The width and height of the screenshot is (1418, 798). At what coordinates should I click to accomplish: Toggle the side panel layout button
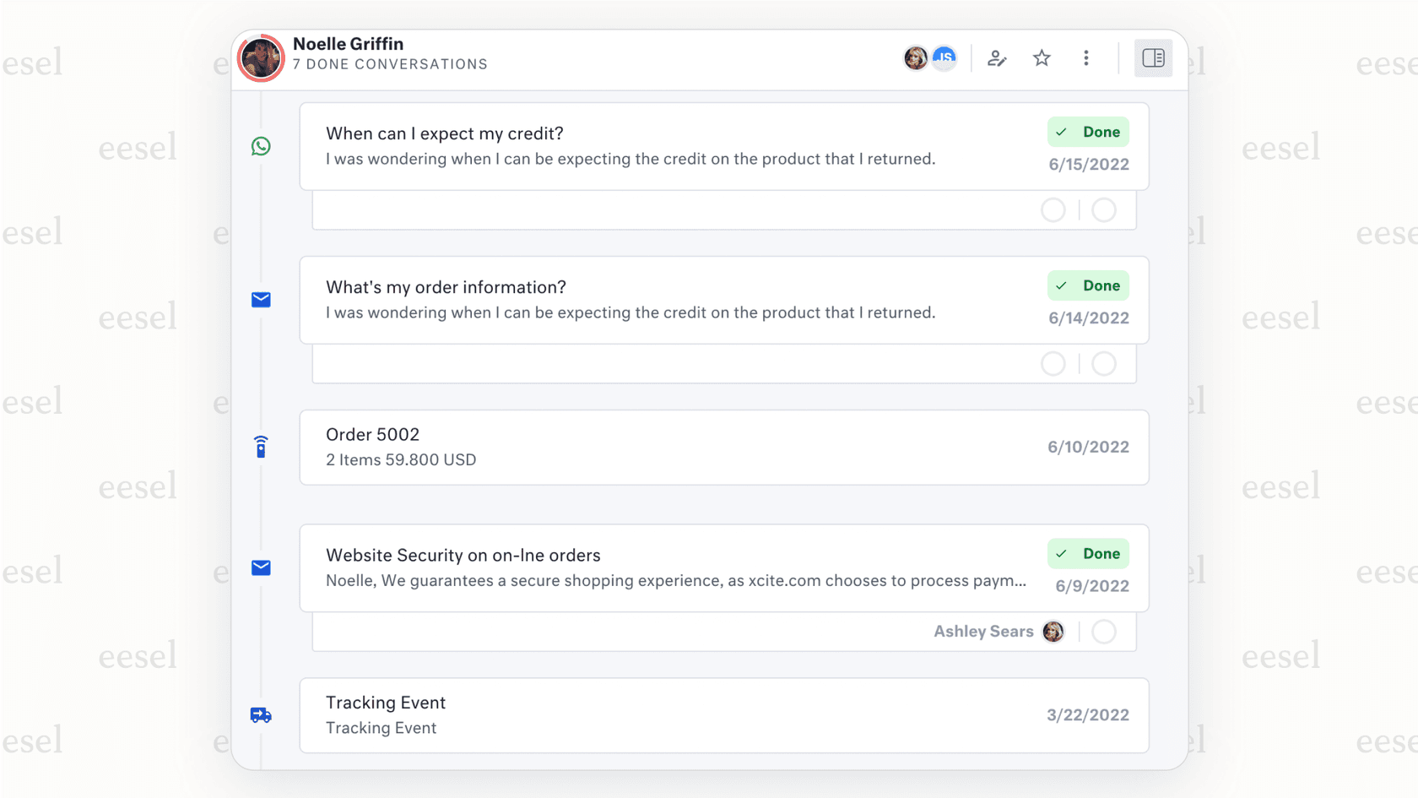coord(1153,58)
